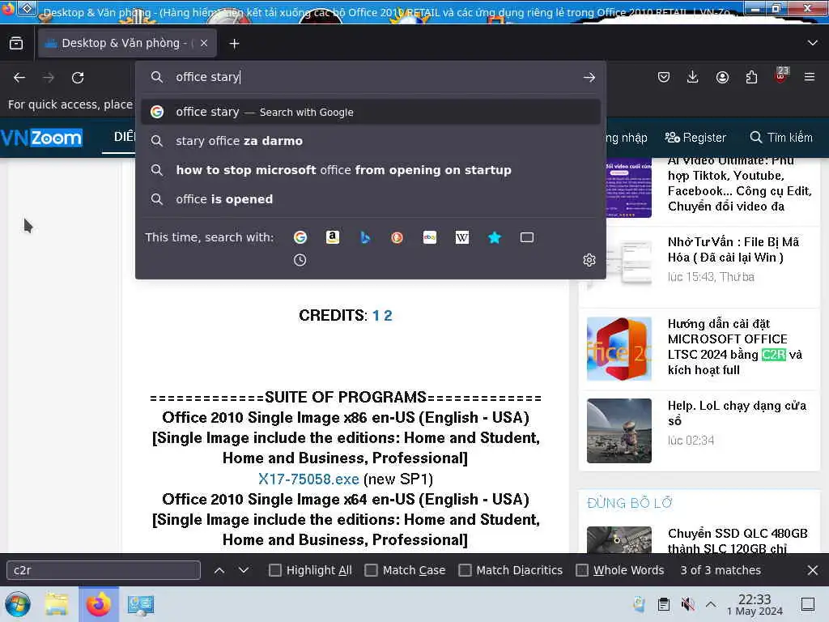Go back to the previous page

click(19, 78)
